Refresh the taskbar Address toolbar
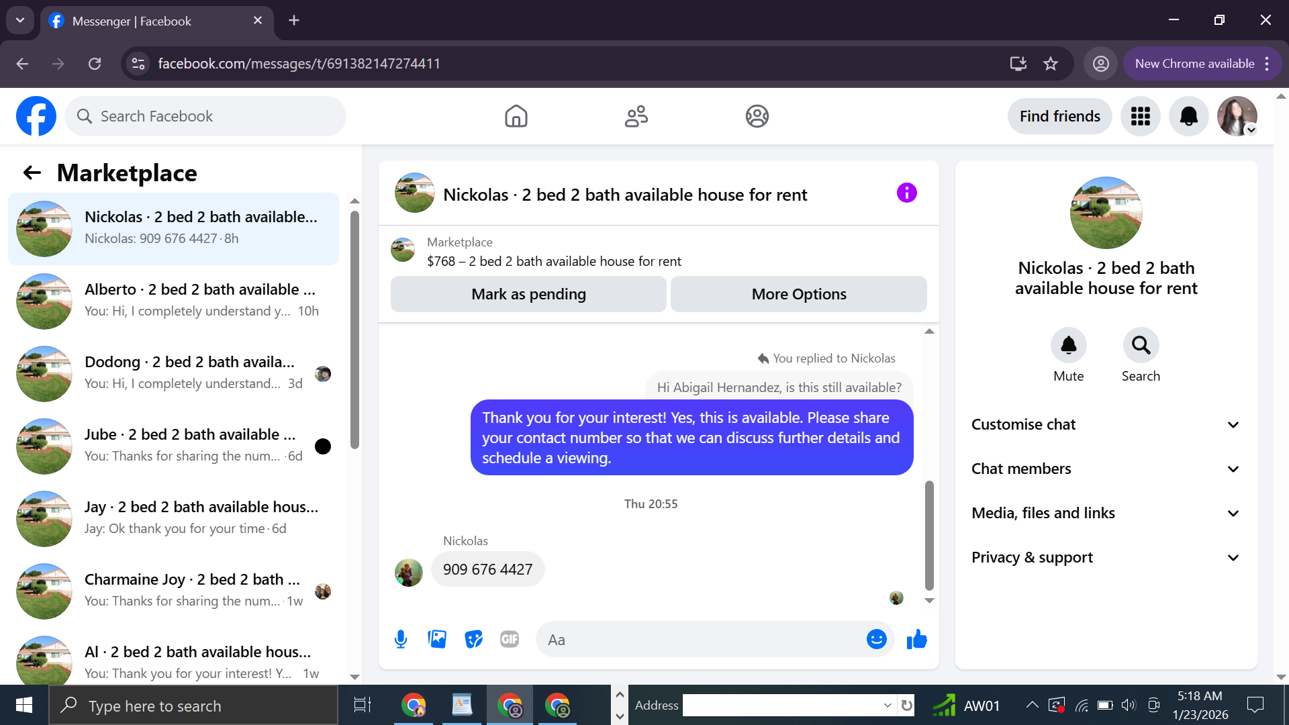This screenshot has height=725, width=1289. 906,705
